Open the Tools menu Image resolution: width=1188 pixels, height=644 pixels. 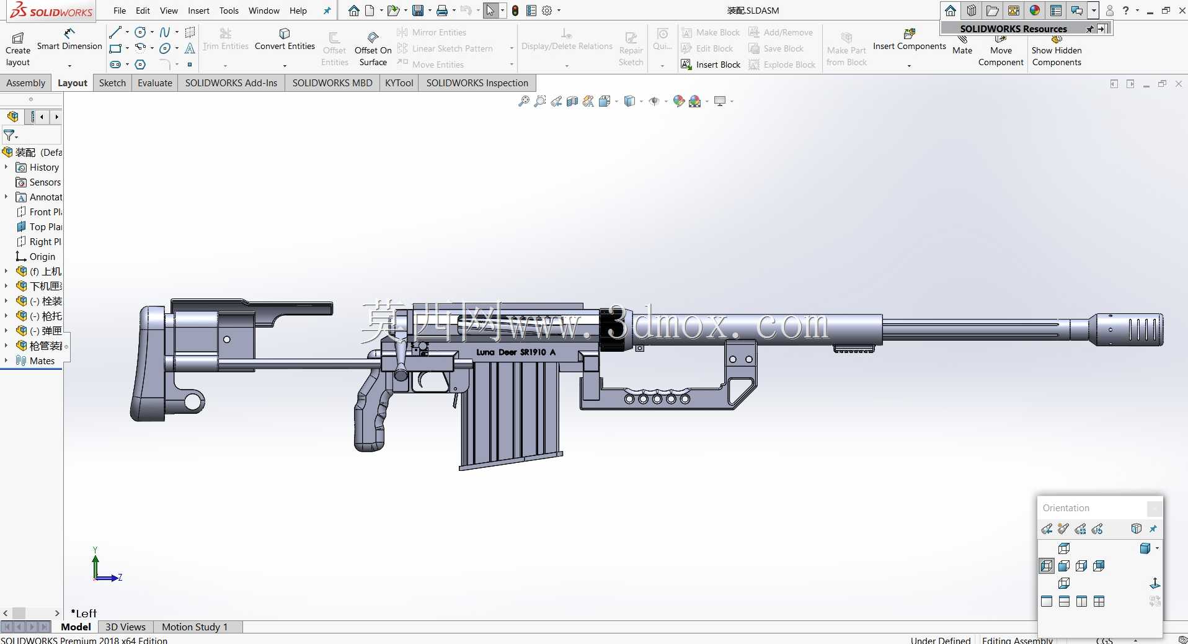click(x=229, y=11)
